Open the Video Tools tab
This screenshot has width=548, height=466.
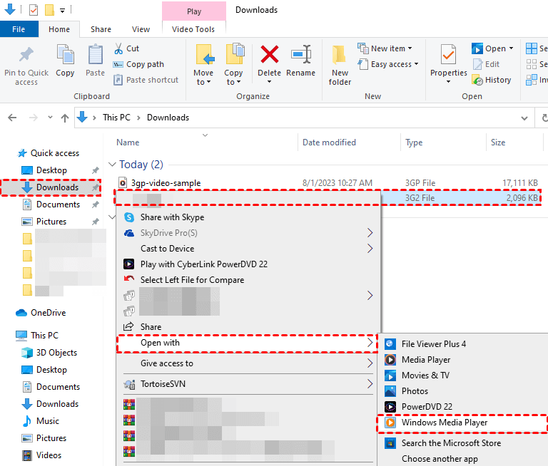point(193,29)
